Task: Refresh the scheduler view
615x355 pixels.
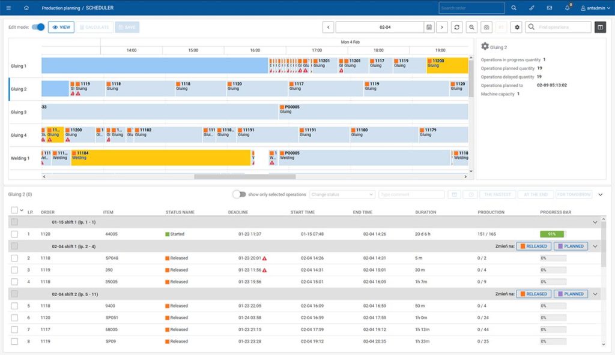Action: [x=457, y=27]
